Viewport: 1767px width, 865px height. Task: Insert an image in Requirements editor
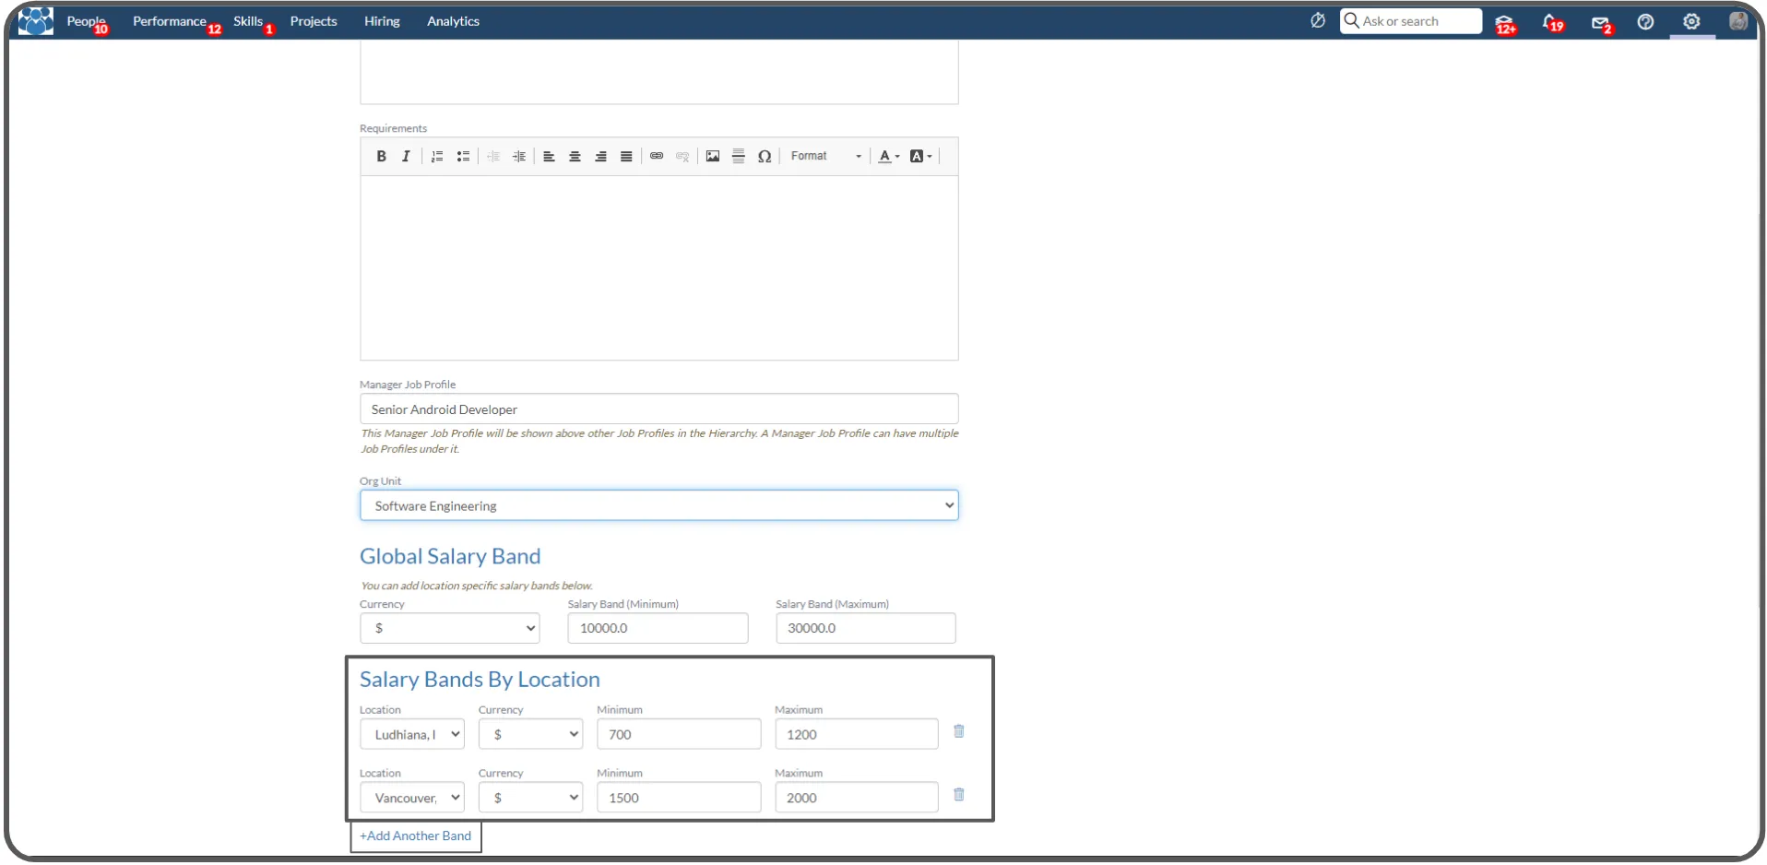[713, 157]
